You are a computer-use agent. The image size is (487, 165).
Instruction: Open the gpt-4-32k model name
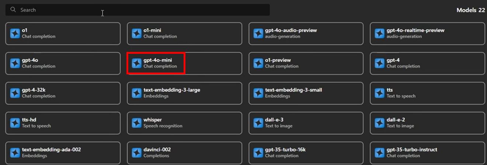coord(33,90)
